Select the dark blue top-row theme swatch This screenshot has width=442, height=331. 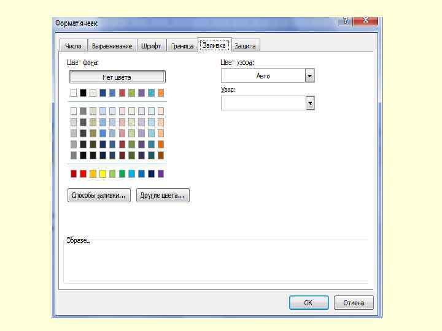coord(103,93)
